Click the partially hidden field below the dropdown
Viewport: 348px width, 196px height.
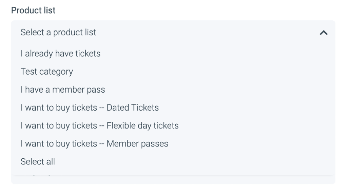[x=173, y=179]
